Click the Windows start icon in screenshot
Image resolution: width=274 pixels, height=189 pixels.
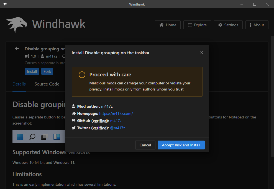tap(20, 137)
